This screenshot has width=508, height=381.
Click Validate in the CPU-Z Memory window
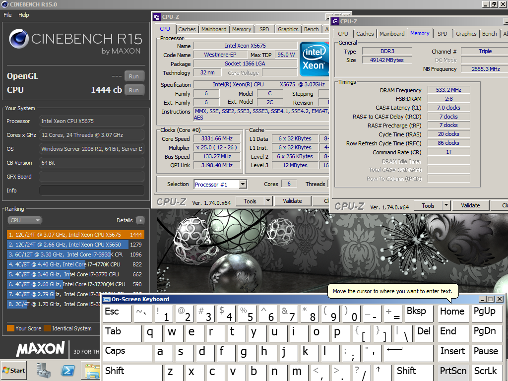tap(470, 205)
